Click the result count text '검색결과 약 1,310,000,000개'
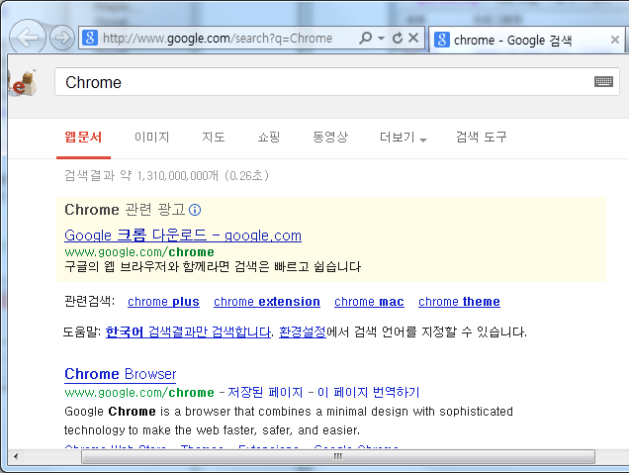The height and width of the screenshot is (473, 629). [141, 175]
